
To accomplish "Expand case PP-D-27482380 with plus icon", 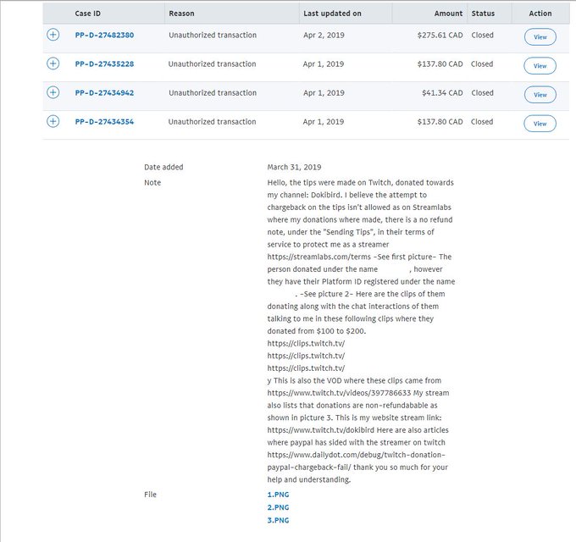I will pyautogui.click(x=53, y=35).
